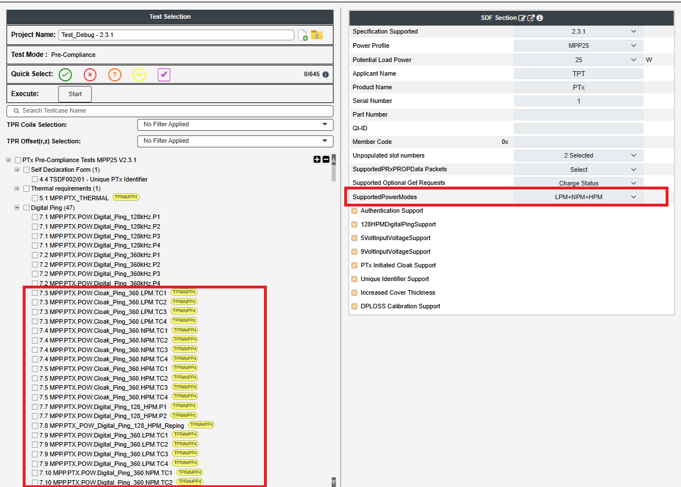Quick select yellow minus circle icon
The width and height of the screenshot is (681, 487).
(139, 75)
